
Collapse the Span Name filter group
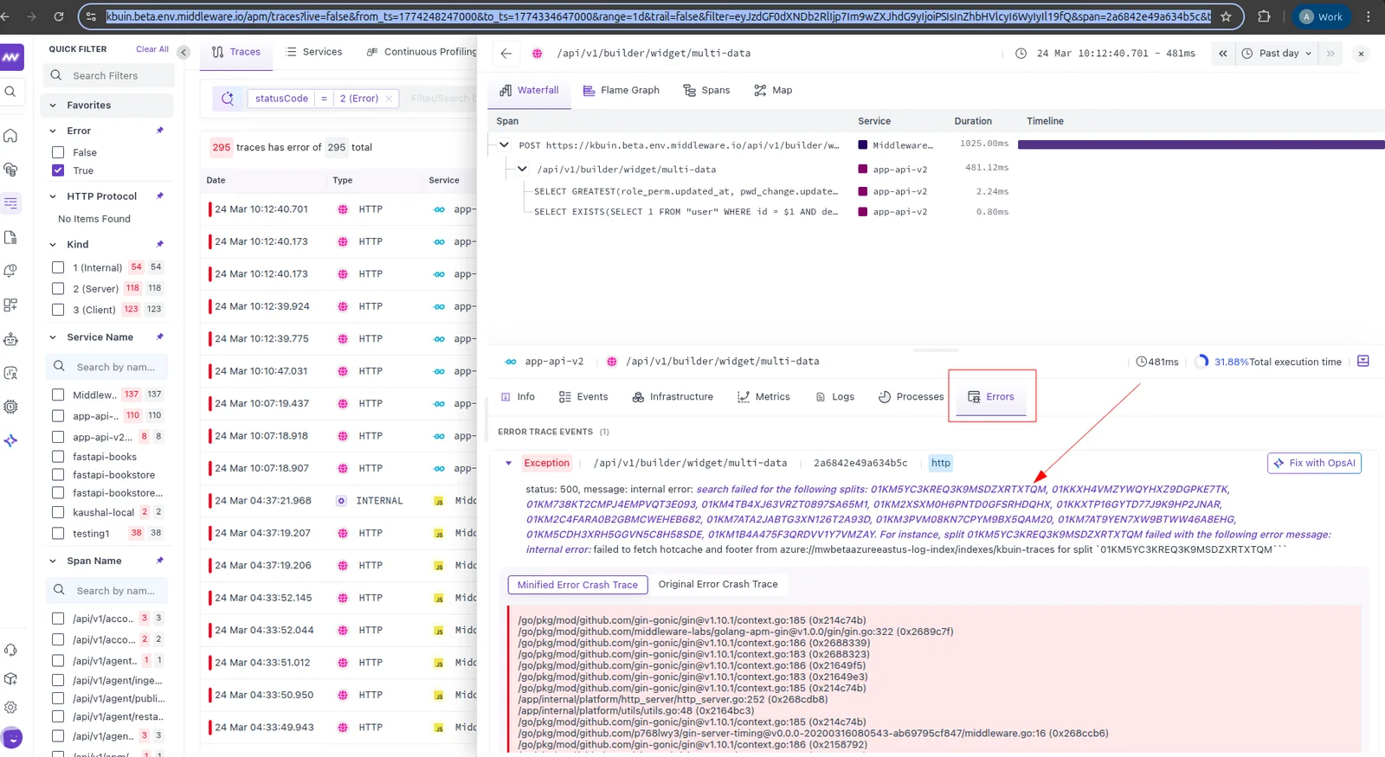tap(53, 561)
